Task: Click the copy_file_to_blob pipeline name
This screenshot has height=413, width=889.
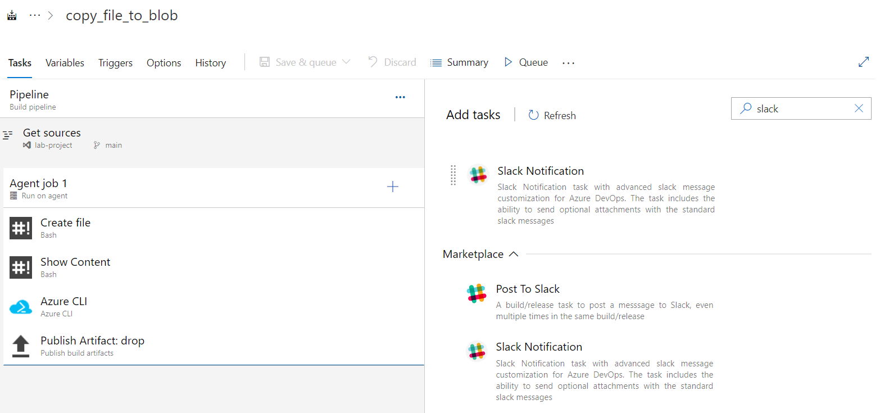Action: point(122,16)
